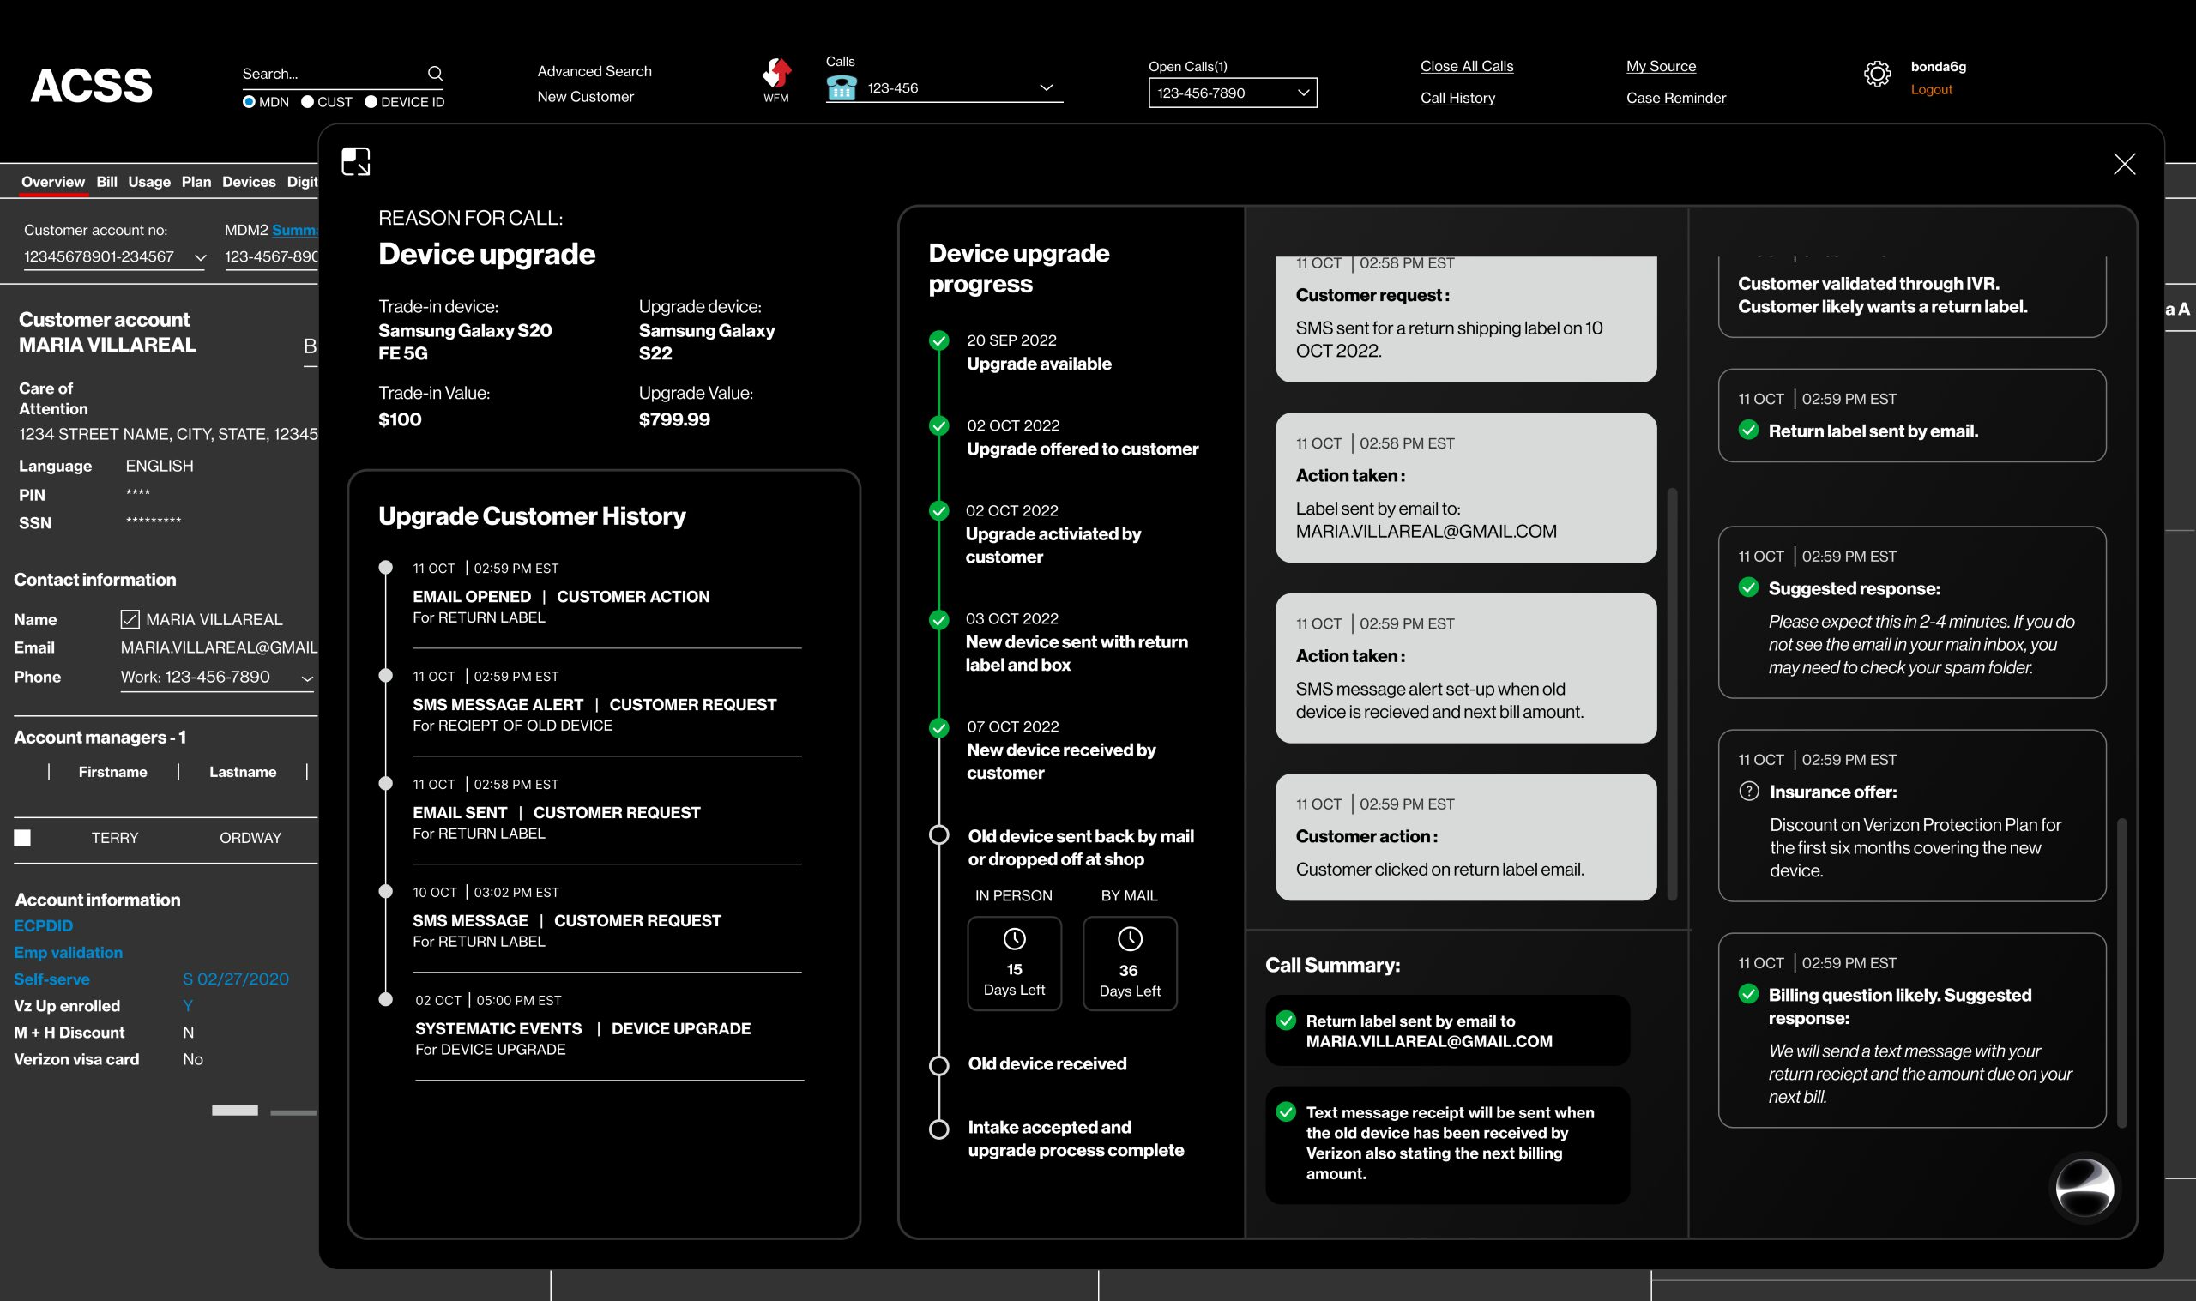Click the In Person clock icon
2196x1301 pixels.
pyautogui.click(x=1014, y=939)
